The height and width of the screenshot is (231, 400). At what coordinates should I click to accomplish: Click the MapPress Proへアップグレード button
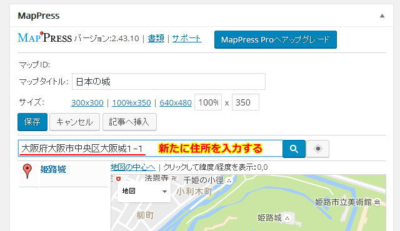(276, 40)
